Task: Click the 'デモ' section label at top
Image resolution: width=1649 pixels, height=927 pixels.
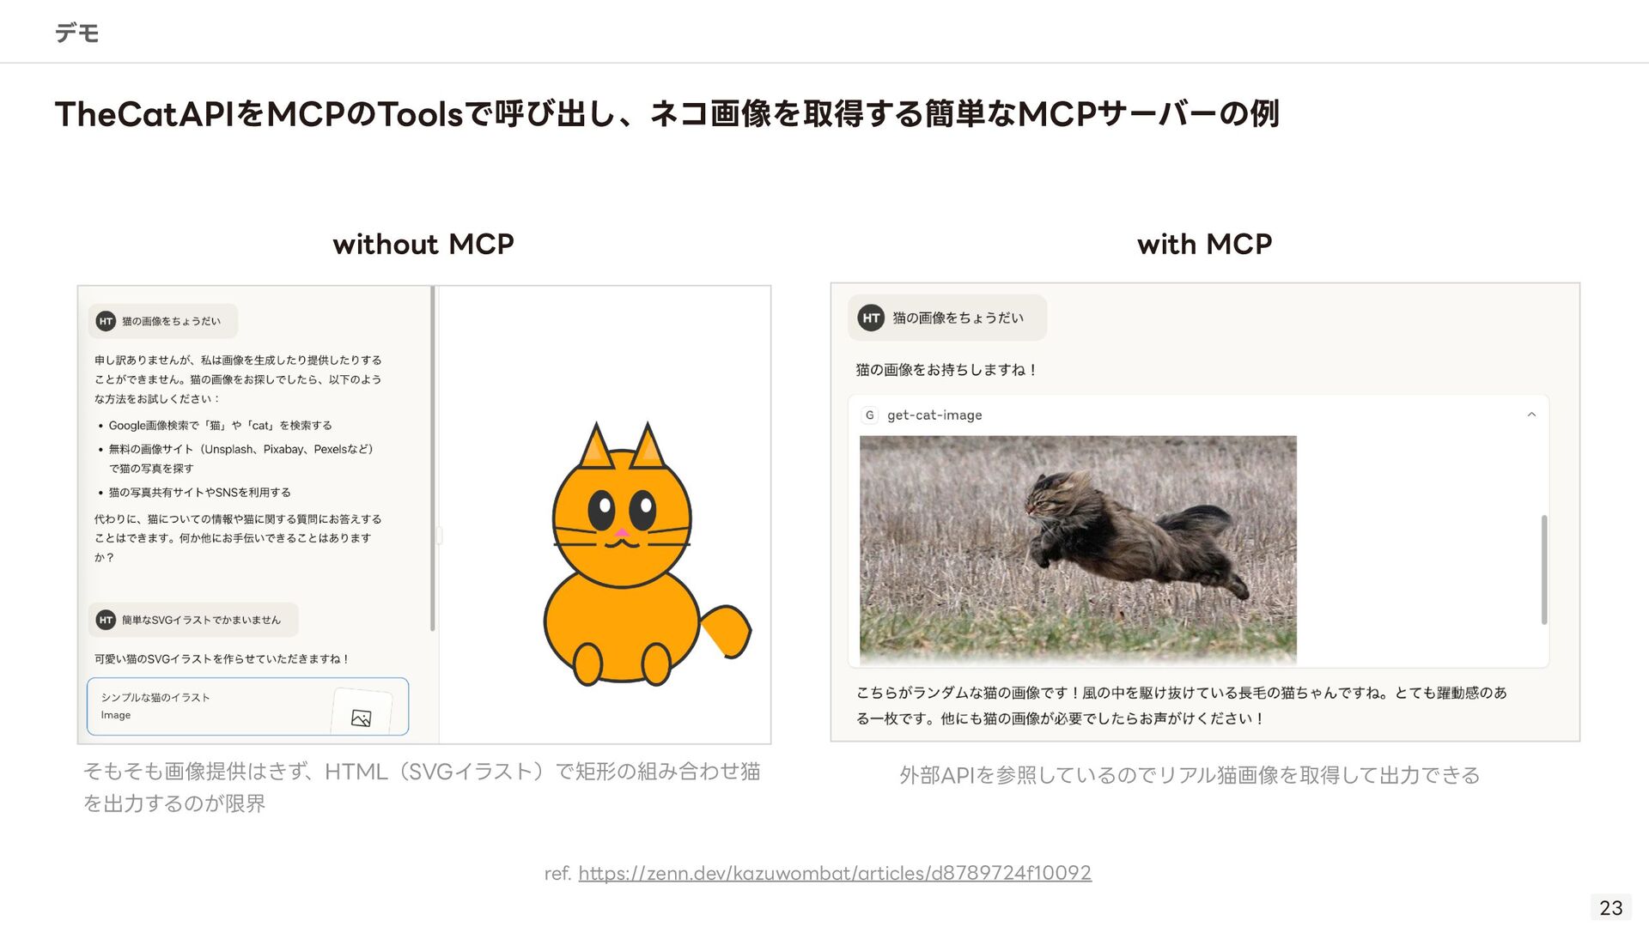Action: [77, 33]
